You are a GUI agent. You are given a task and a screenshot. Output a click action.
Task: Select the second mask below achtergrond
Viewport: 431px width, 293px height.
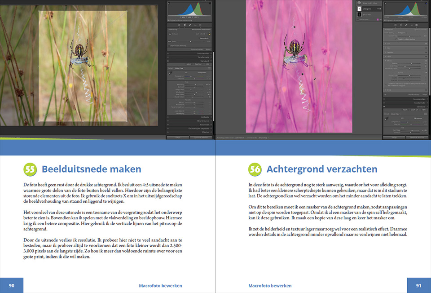click(369, 14)
